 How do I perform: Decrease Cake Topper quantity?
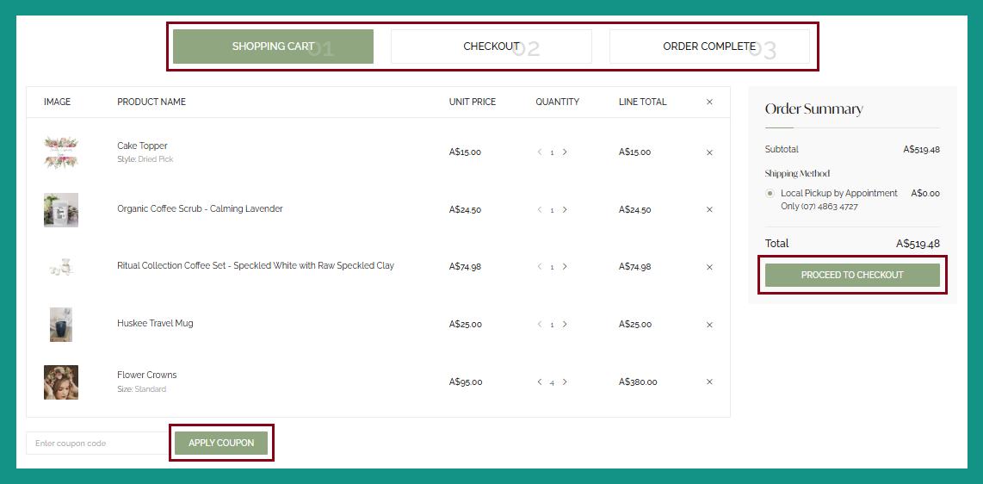tap(539, 152)
